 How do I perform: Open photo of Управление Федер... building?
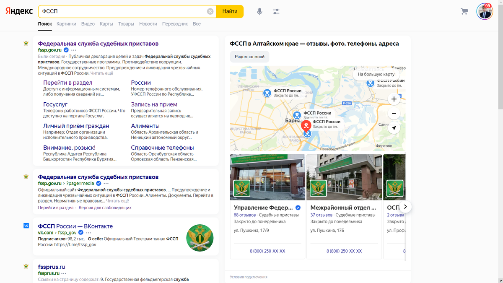click(267, 177)
